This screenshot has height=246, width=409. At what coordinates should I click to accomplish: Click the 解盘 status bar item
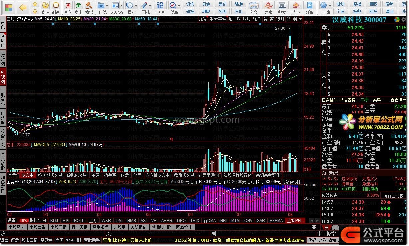[15, 240]
